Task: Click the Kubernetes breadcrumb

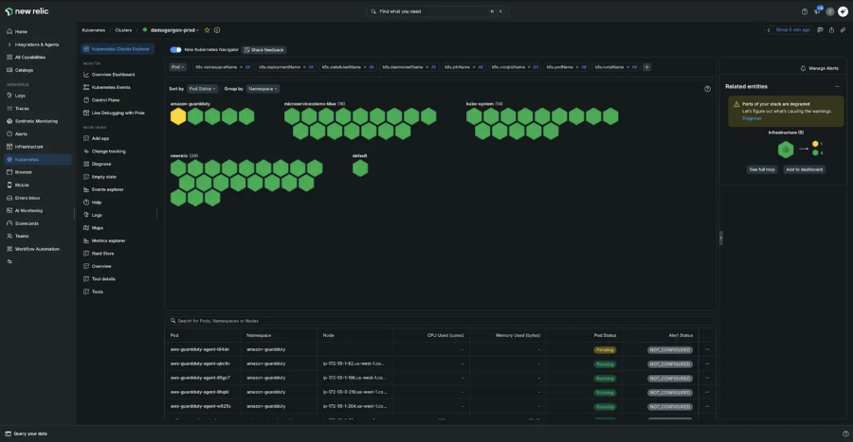Action: click(94, 30)
